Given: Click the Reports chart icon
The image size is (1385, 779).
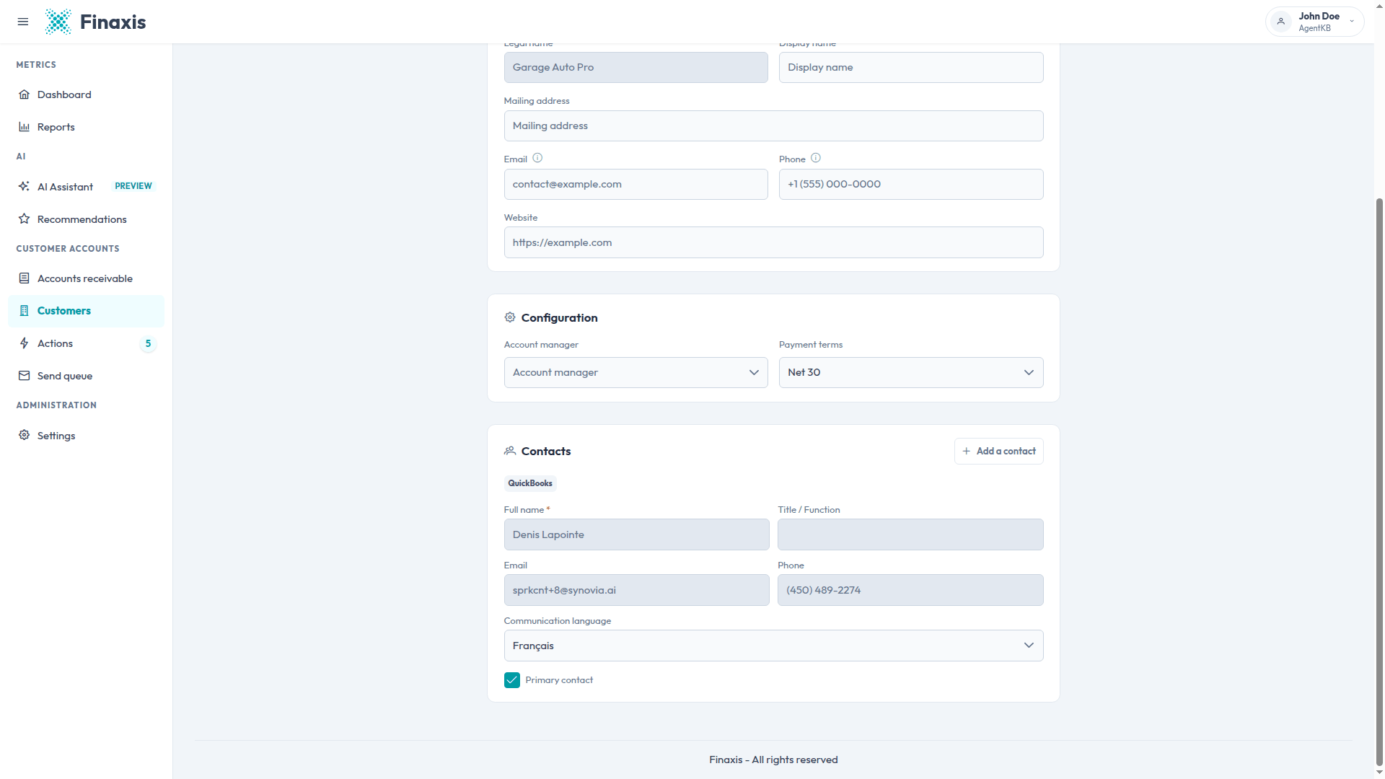Looking at the screenshot, I should 24,127.
